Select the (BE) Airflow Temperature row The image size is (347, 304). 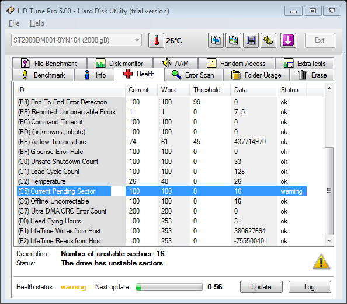[x=162, y=142]
